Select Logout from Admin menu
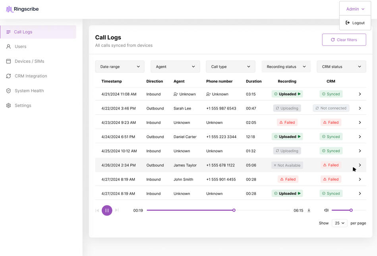377x256 pixels. [355, 23]
